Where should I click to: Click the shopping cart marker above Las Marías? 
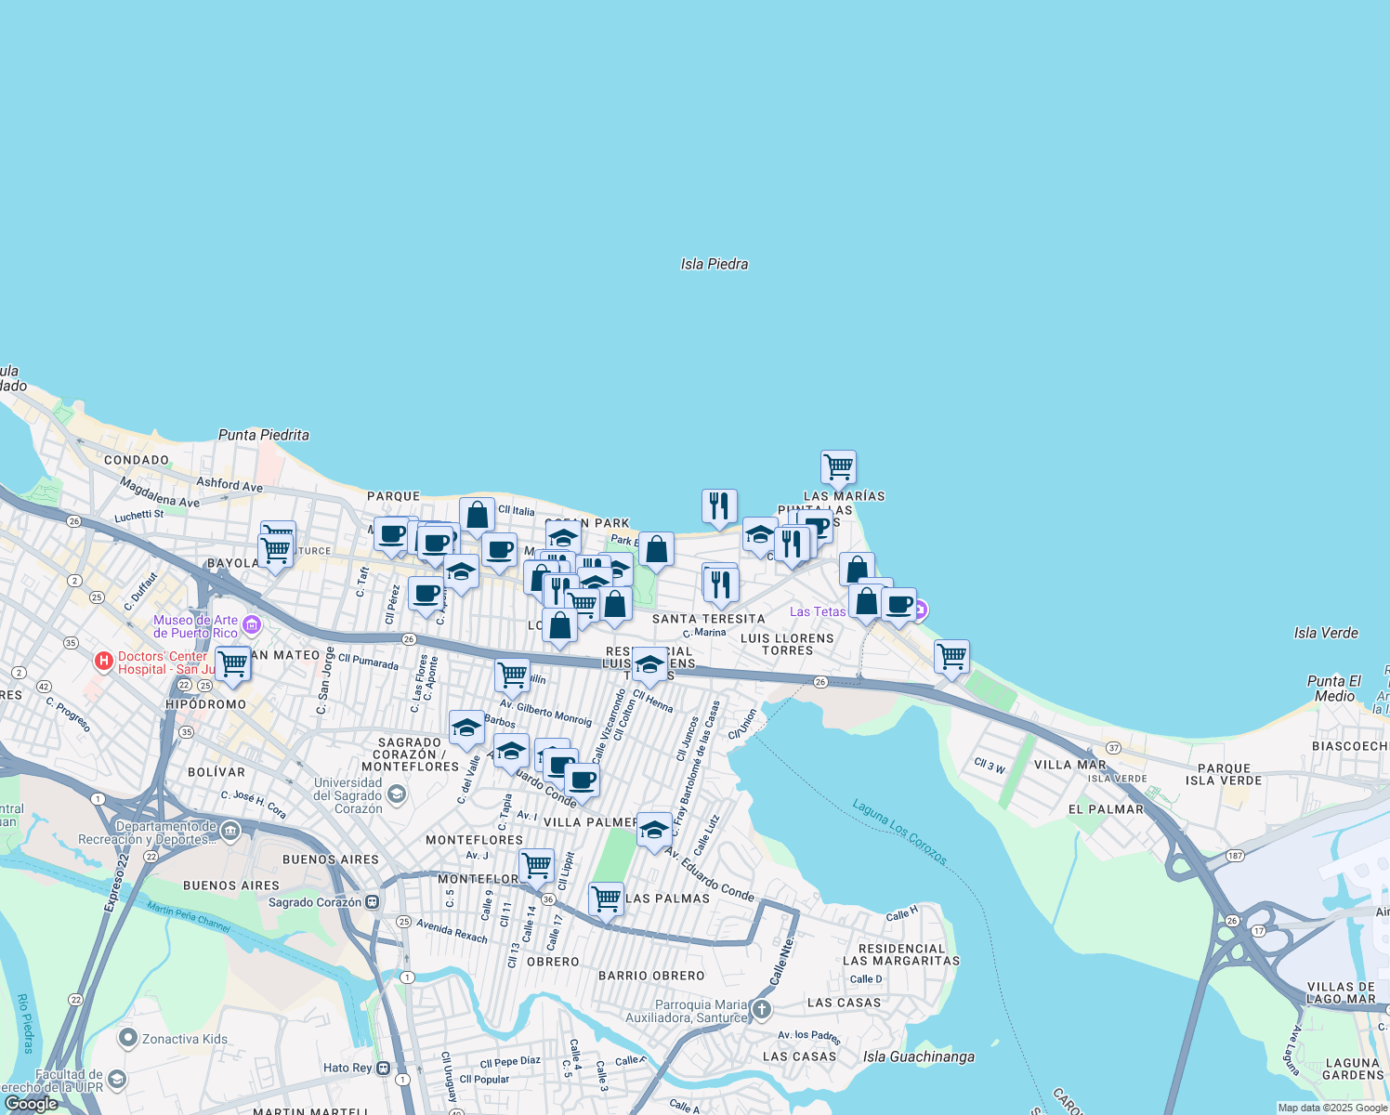click(838, 466)
